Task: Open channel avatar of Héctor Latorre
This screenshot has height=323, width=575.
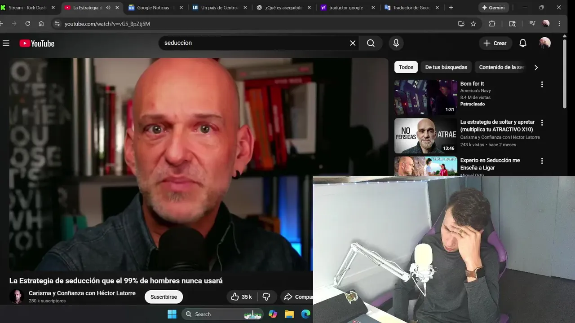Action: click(17, 297)
